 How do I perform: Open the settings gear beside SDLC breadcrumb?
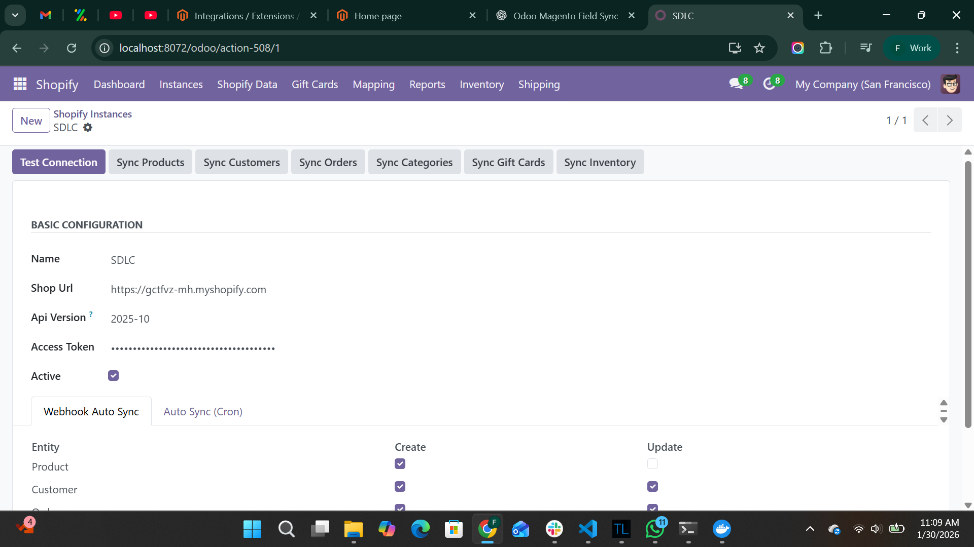(x=88, y=128)
